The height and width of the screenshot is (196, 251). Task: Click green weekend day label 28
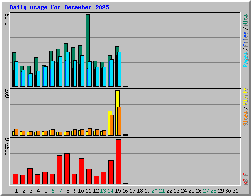(213, 191)
